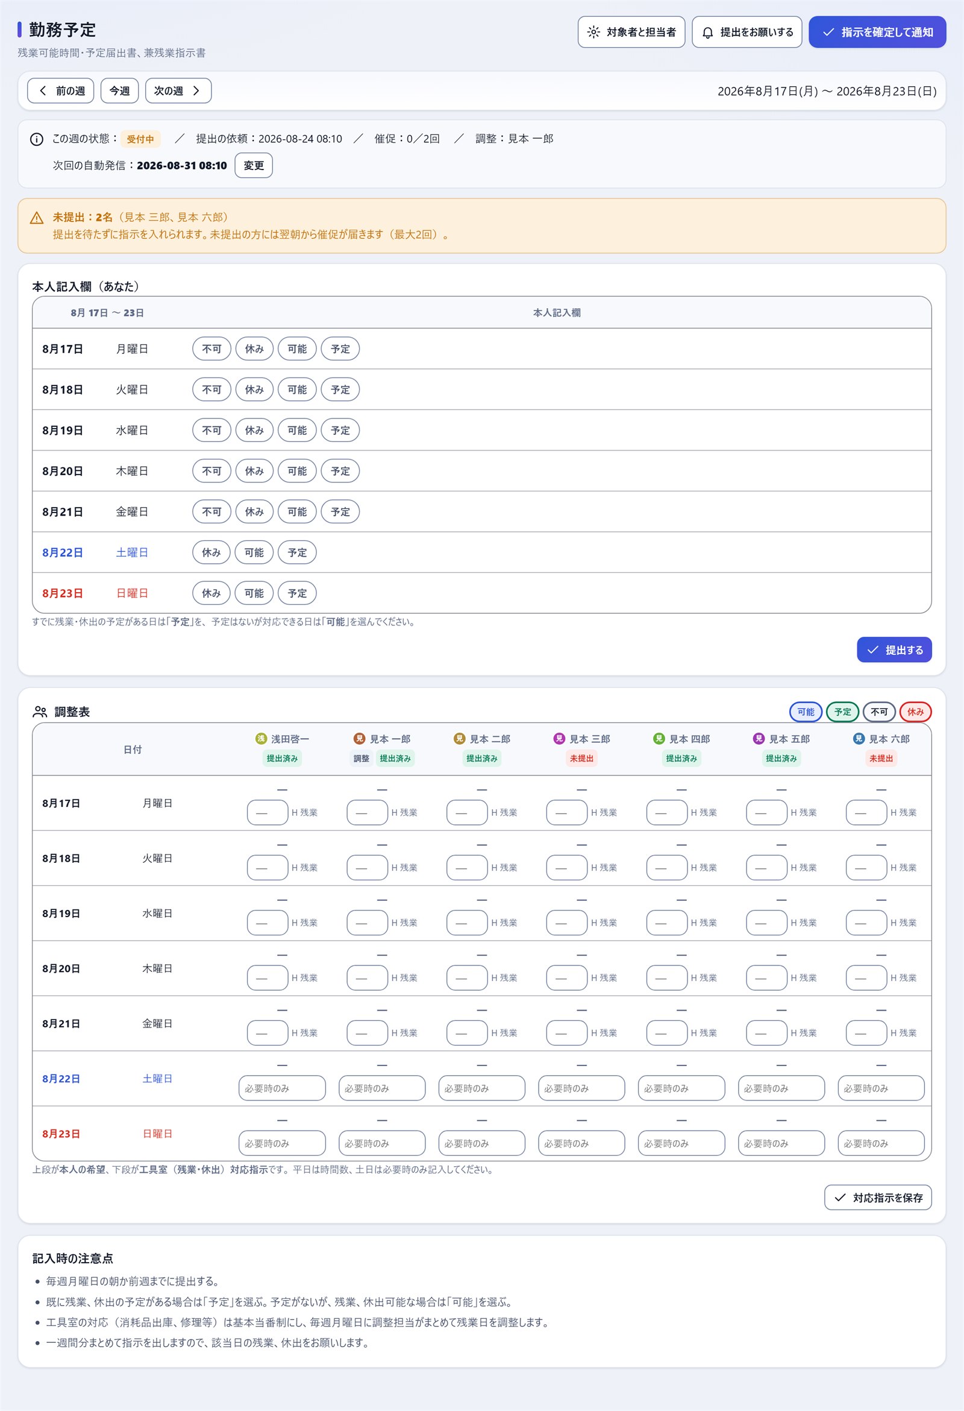Click the 不可 legend chip in 調整表
The height and width of the screenshot is (1411, 964).
pyautogui.click(x=879, y=712)
